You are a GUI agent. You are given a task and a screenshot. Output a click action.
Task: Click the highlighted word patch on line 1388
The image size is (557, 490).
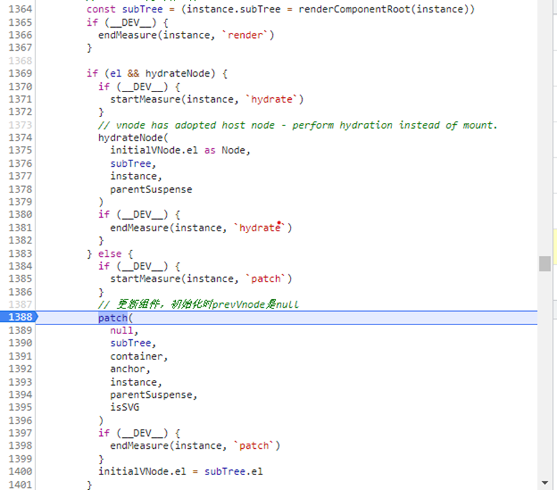coord(113,317)
